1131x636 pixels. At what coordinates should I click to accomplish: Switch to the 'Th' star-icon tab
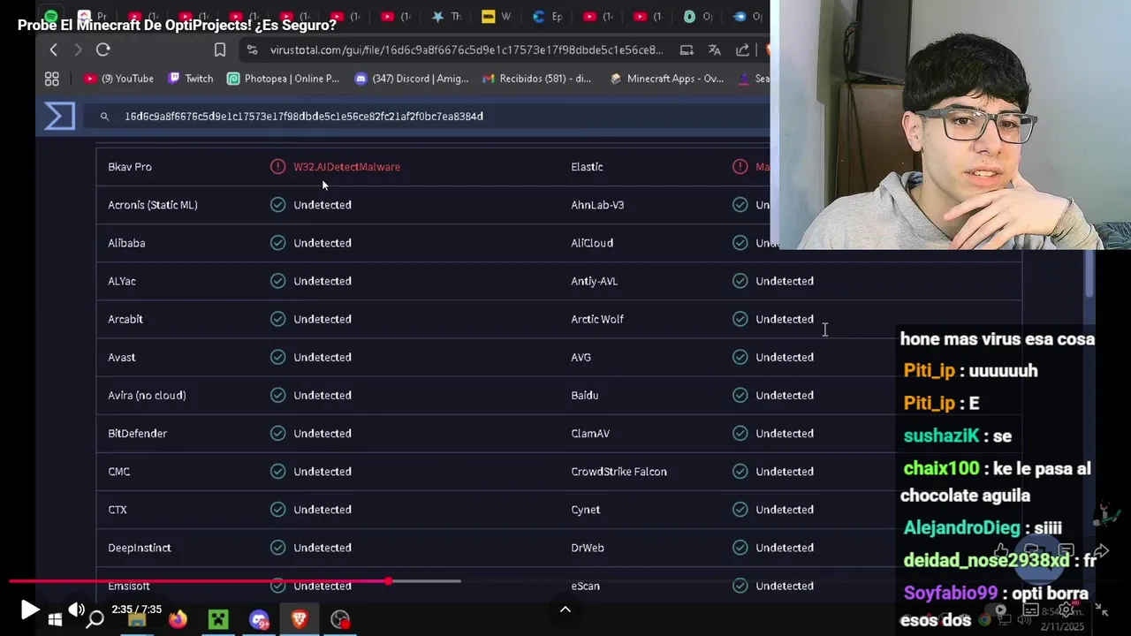(x=446, y=17)
